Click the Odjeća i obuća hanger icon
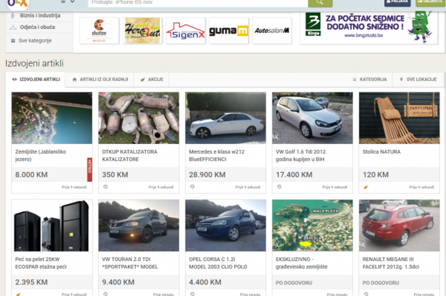 point(13,27)
